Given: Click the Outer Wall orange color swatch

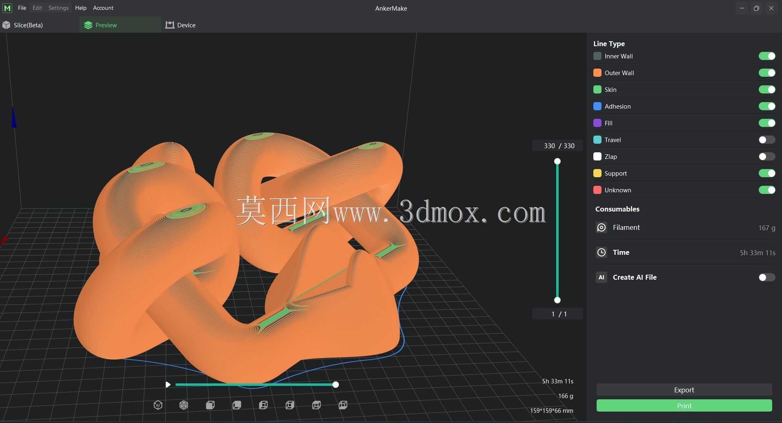Looking at the screenshot, I should coord(597,73).
